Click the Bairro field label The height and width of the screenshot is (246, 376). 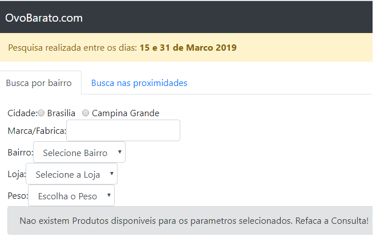[20, 153]
